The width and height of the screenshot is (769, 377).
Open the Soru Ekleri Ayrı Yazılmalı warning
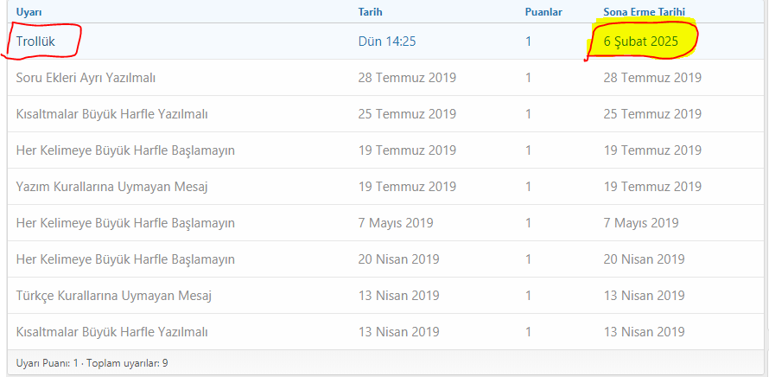coord(86,78)
